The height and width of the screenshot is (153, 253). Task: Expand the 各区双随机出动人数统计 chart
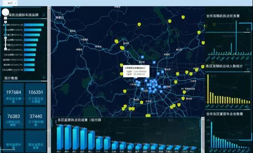pos(248,69)
